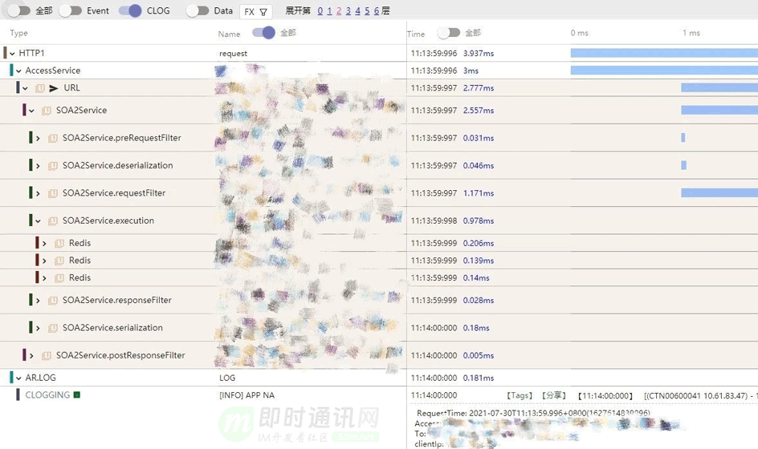758x449 pixels.
Task: Click the copy icon beside SOA2Service.deserialization
Action: (53, 166)
